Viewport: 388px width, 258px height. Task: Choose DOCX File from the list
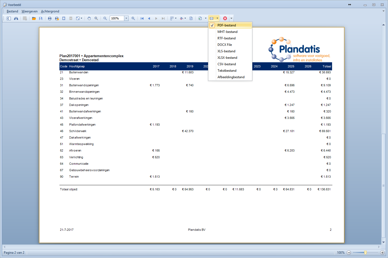[230, 45]
